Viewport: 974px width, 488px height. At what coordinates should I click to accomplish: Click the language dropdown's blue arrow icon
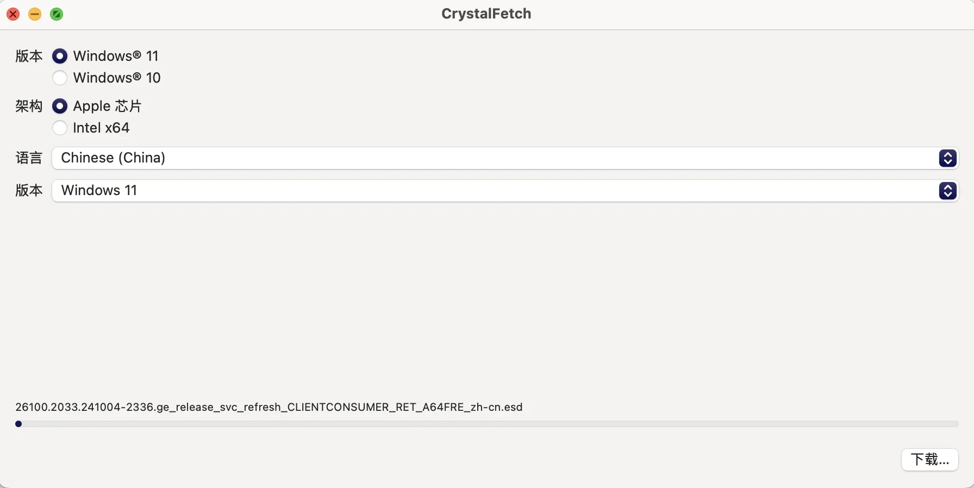[x=947, y=158]
